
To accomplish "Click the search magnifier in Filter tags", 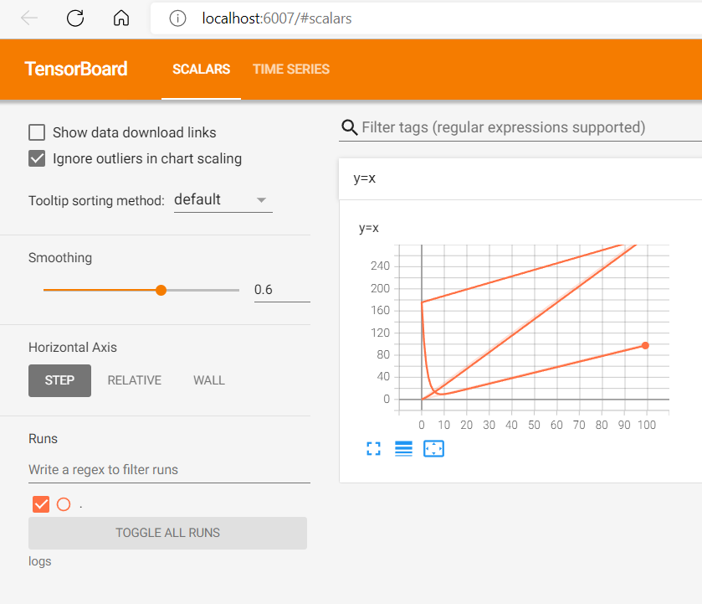I will tap(349, 127).
